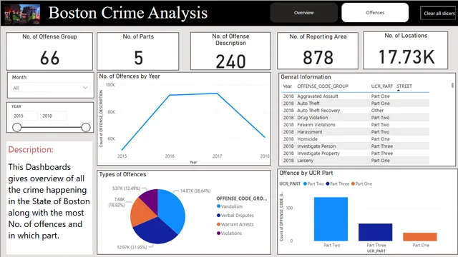Sort table by OFFENSE_CODE_GROUP column header

coord(323,86)
